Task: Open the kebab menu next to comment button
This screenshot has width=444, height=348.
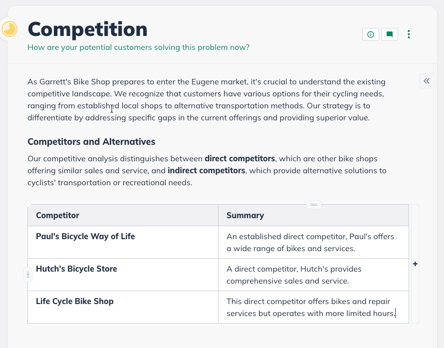Action: (409, 34)
